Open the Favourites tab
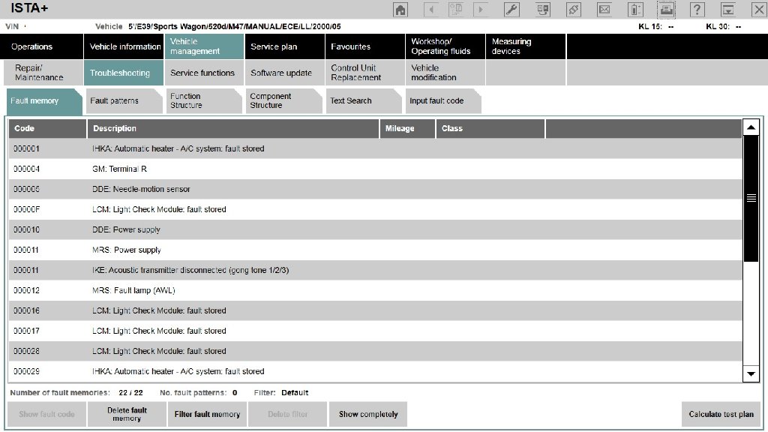 point(365,46)
